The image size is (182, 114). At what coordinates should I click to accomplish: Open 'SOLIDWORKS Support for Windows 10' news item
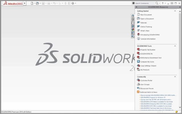153,97
